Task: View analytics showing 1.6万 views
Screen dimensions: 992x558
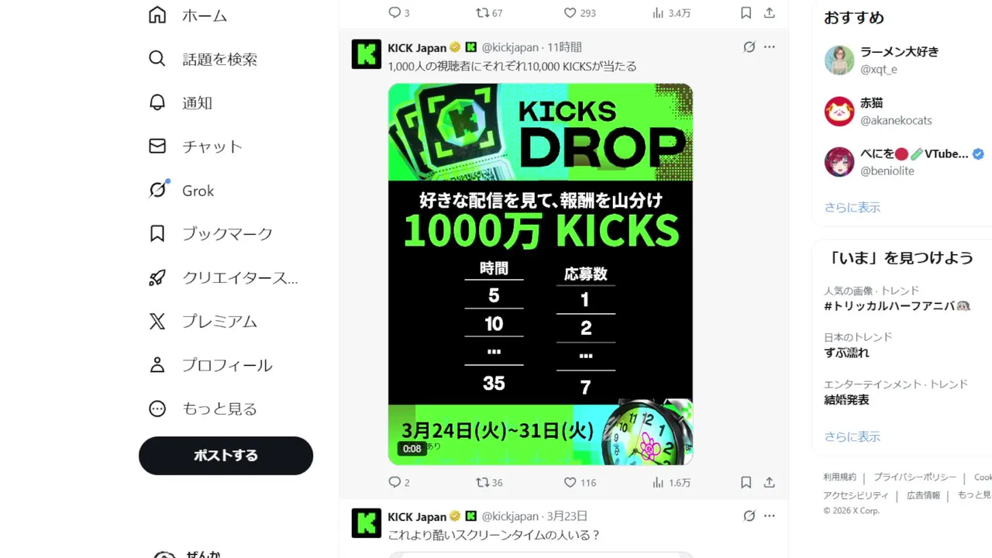Action: [x=670, y=482]
